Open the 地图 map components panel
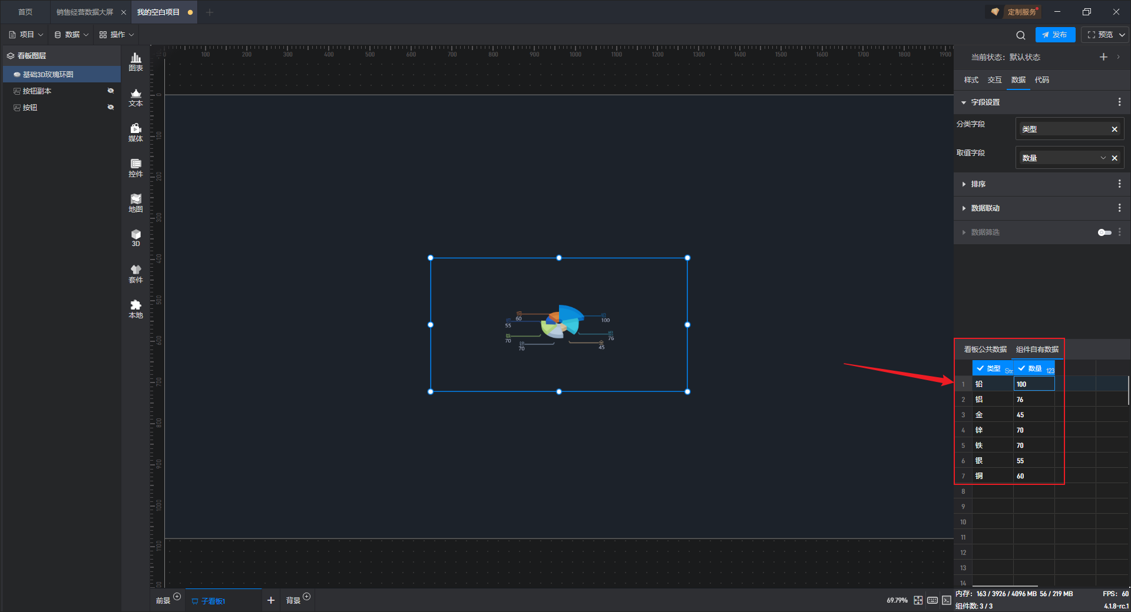This screenshot has width=1131, height=612. click(135, 203)
